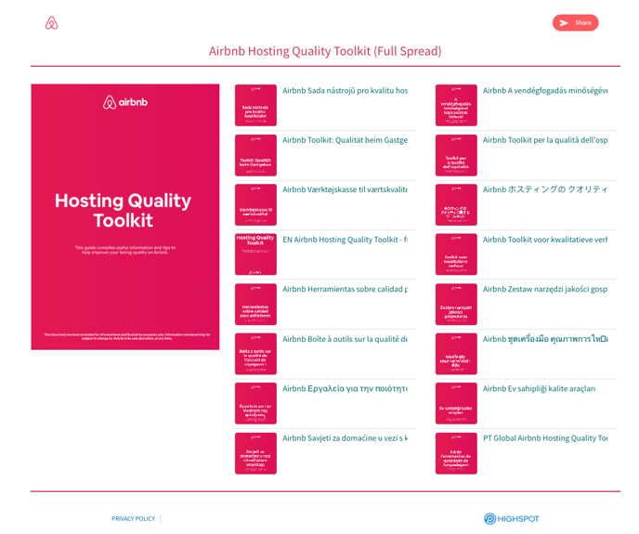Open the Italian Toolkit per la qualità thumbnail
Screen dimensions: 639x534
click(456, 155)
